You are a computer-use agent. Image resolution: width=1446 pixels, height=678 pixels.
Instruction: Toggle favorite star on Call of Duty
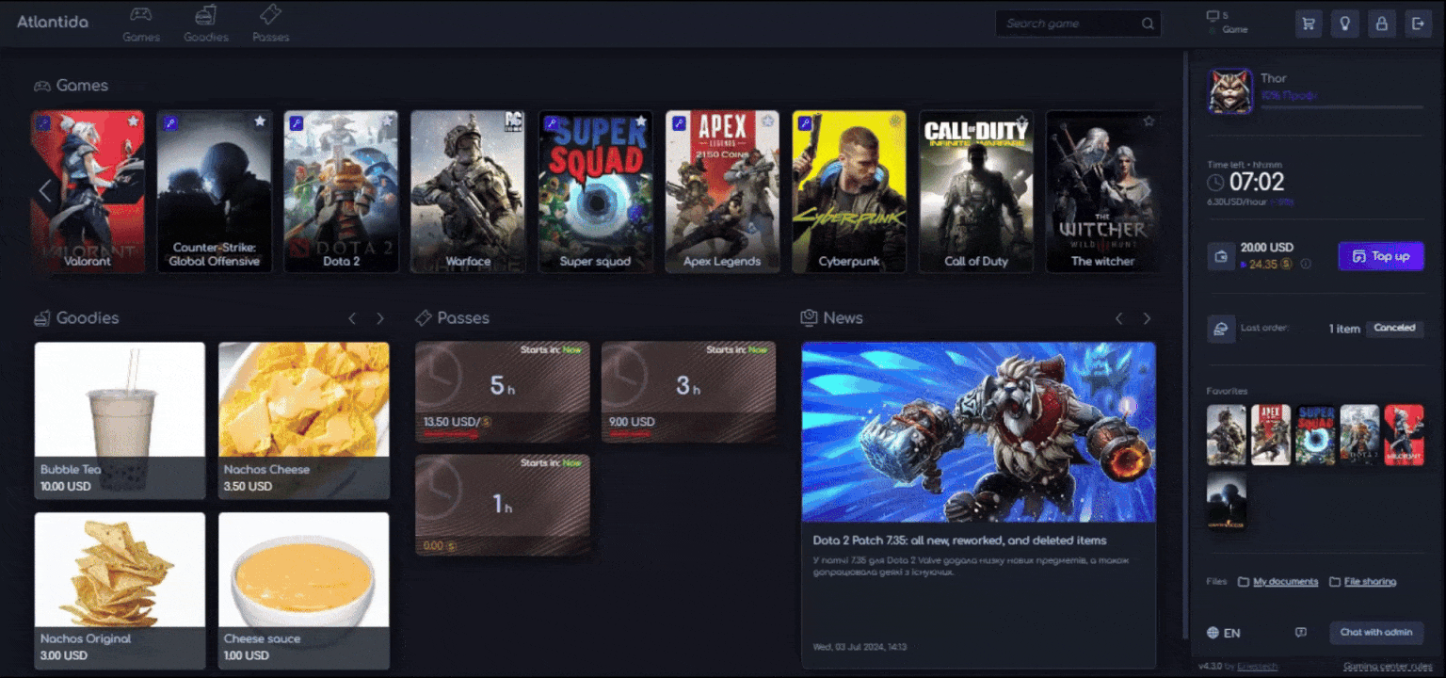coord(1021,121)
